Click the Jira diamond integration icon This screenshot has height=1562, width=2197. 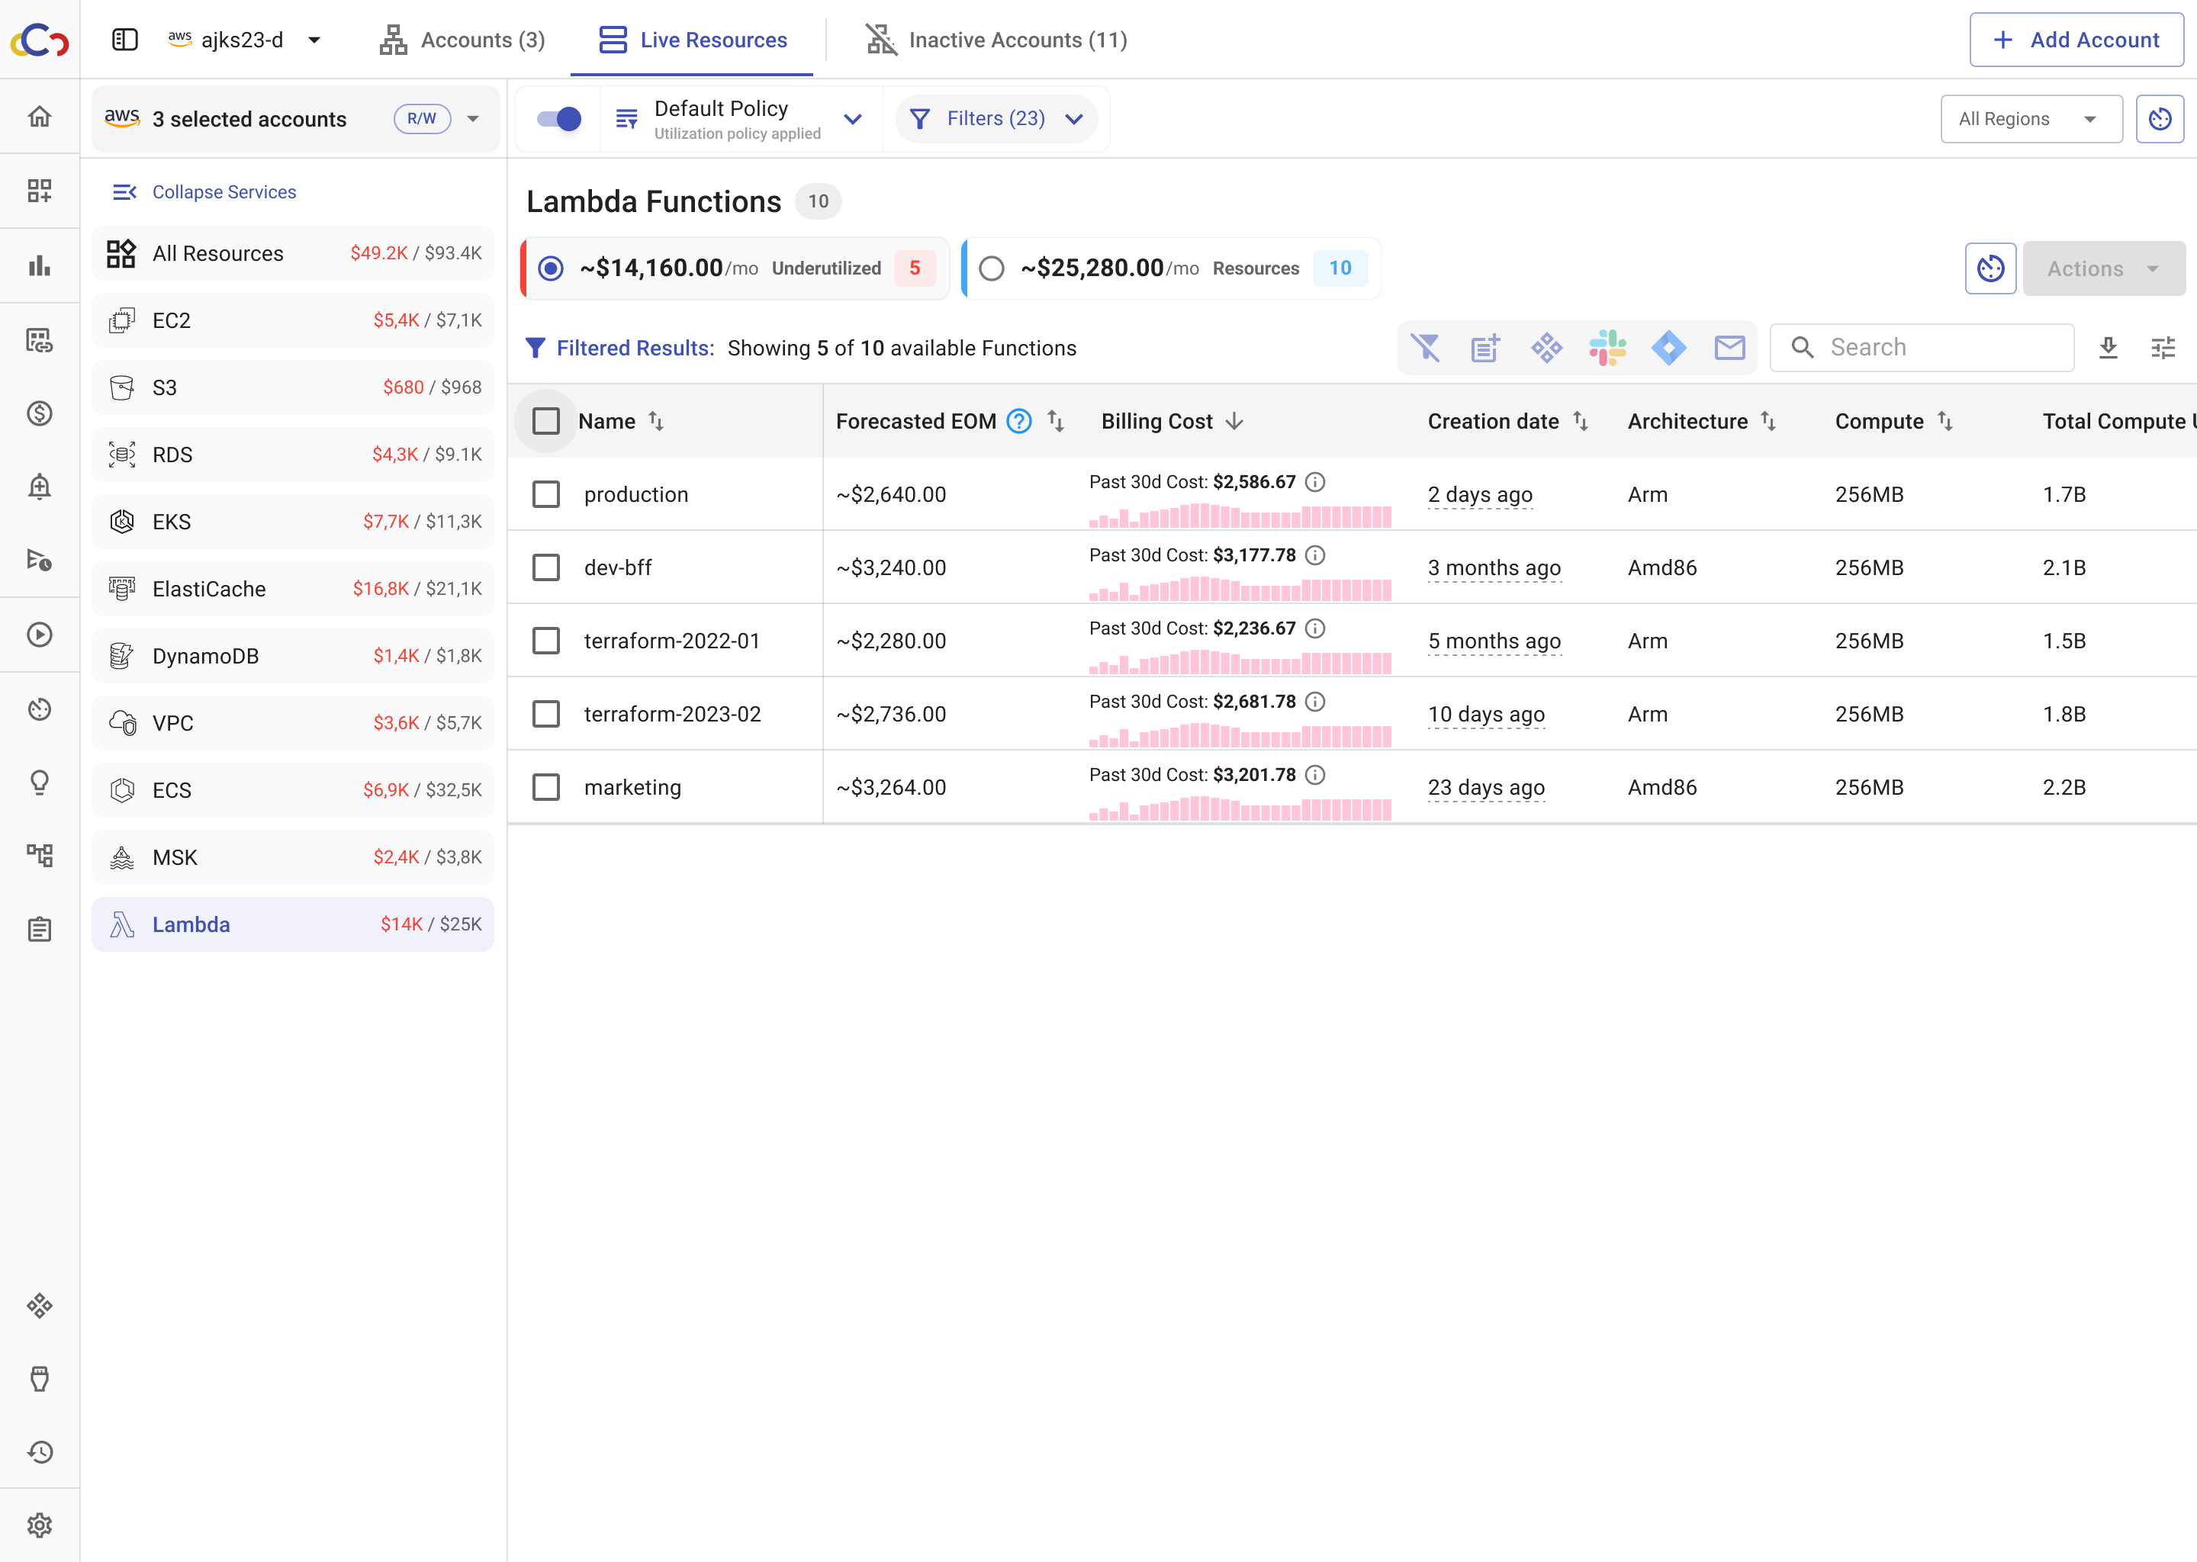tap(1669, 347)
